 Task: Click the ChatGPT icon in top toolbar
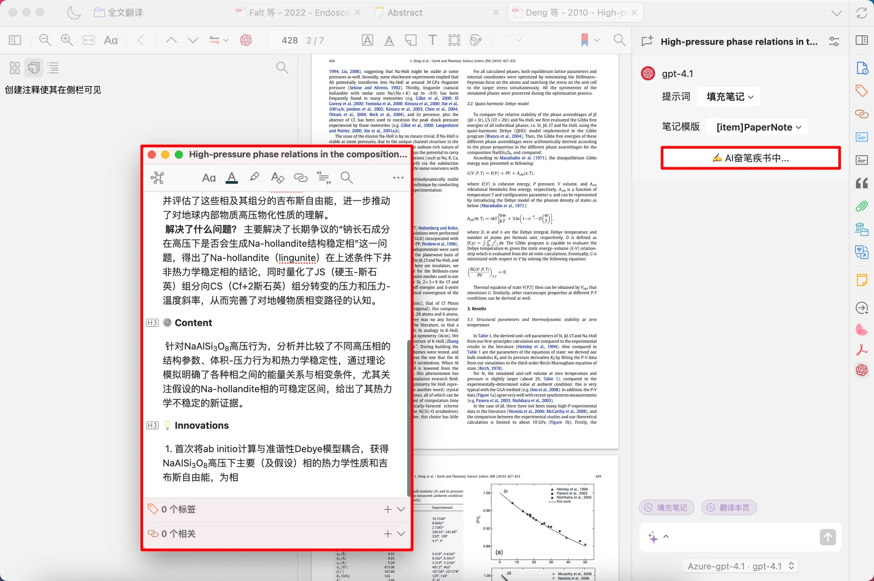[246, 40]
